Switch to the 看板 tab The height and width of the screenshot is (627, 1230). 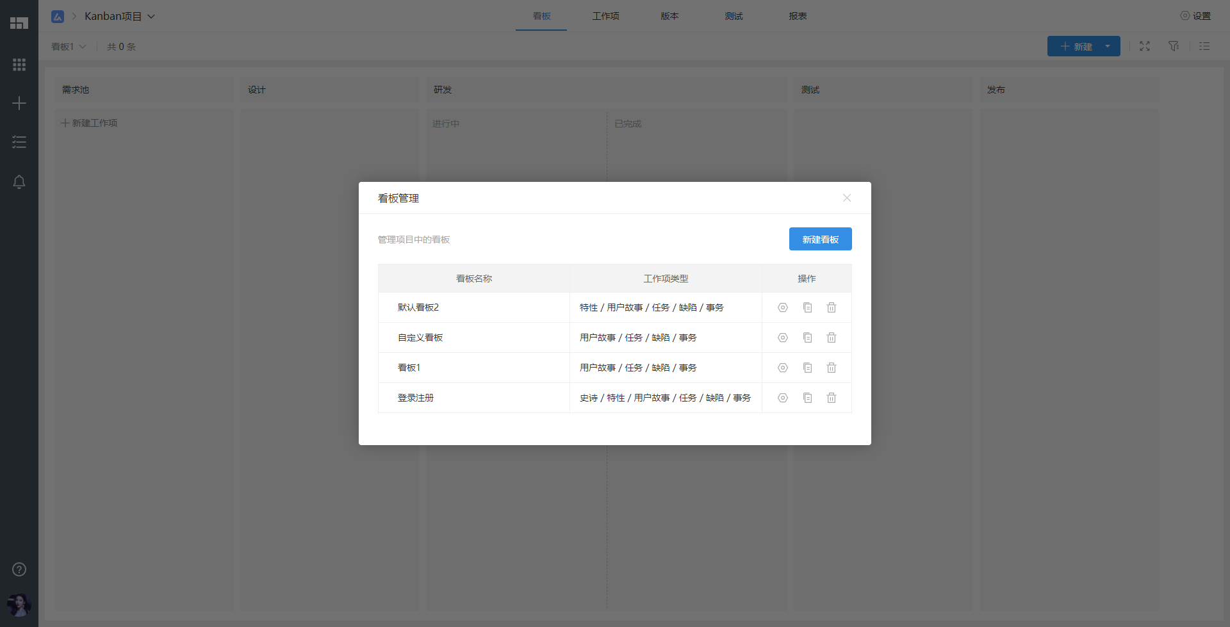click(541, 16)
